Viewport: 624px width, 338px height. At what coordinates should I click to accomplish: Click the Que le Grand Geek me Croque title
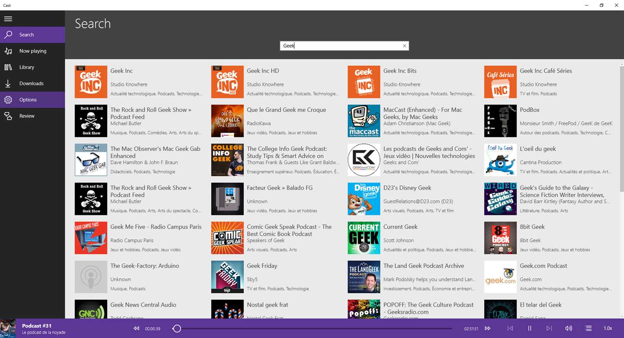pyautogui.click(x=286, y=110)
